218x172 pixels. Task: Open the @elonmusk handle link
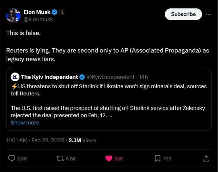(x=38, y=19)
